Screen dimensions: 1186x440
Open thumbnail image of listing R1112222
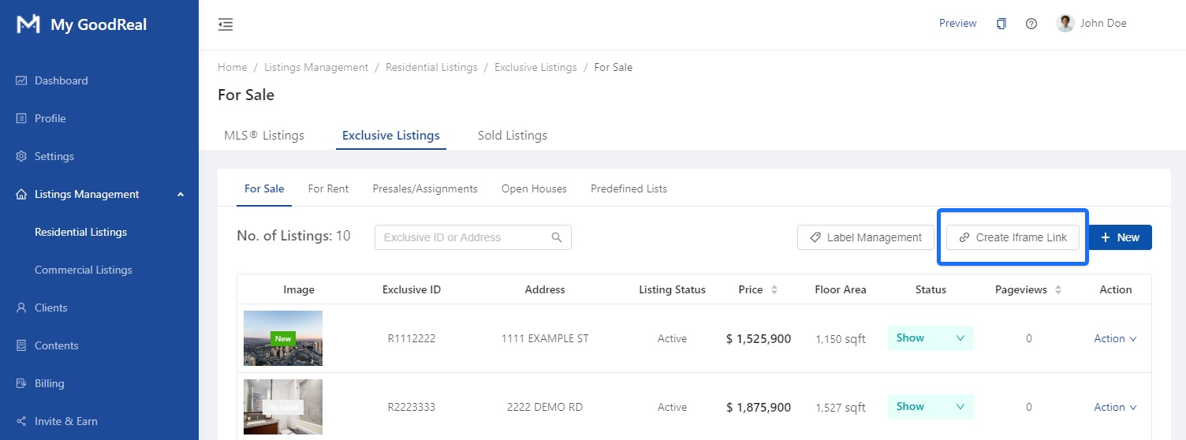[283, 338]
